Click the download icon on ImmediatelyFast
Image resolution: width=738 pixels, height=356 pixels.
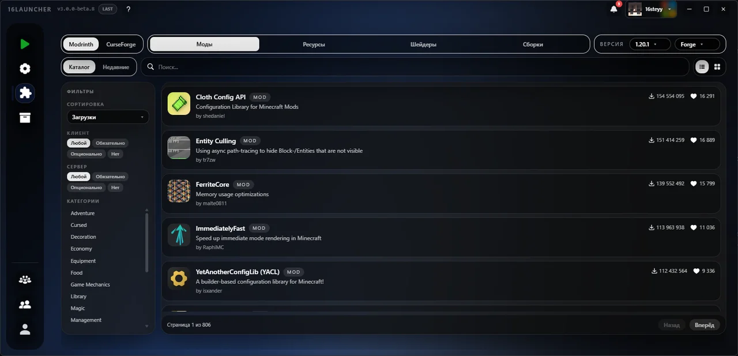coord(652,227)
